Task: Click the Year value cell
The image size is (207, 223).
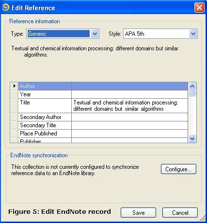Action: (x=129, y=94)
